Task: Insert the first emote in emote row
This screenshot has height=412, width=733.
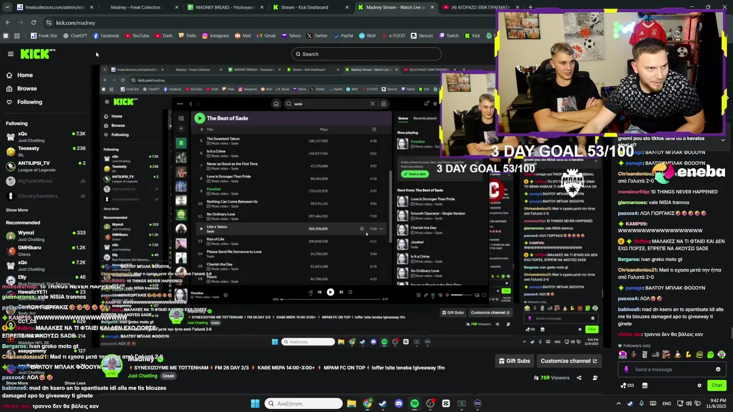Action: [622, 355]
